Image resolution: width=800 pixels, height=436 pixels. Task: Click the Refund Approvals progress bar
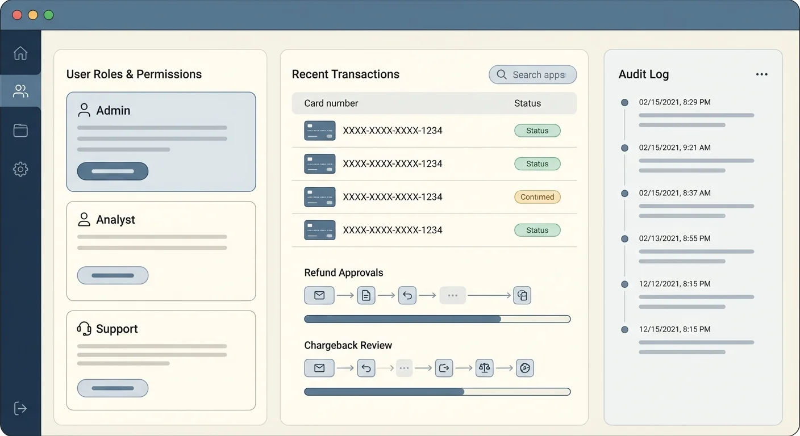tap(438, 319)
